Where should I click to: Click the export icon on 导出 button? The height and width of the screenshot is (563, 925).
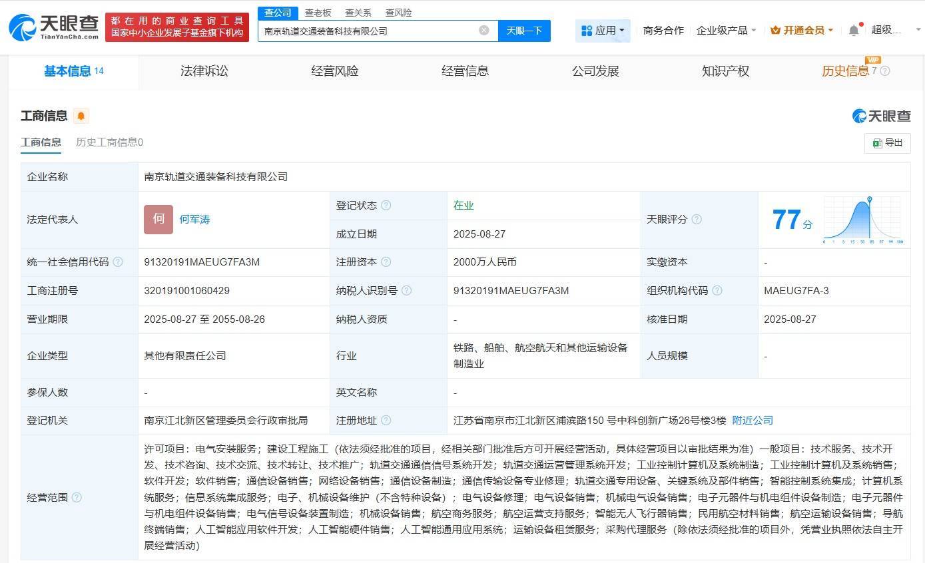pyautogui.click(x=877, y=143)
